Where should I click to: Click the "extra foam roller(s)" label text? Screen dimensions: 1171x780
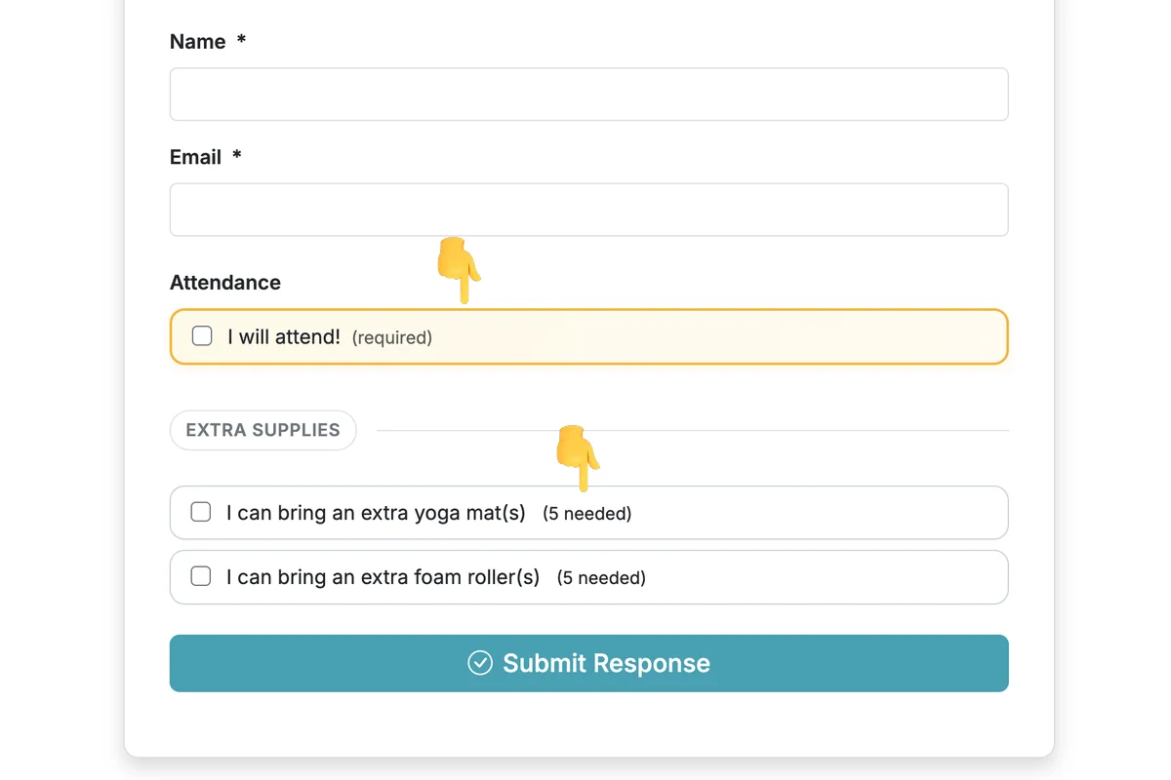(x=383, y=576)
